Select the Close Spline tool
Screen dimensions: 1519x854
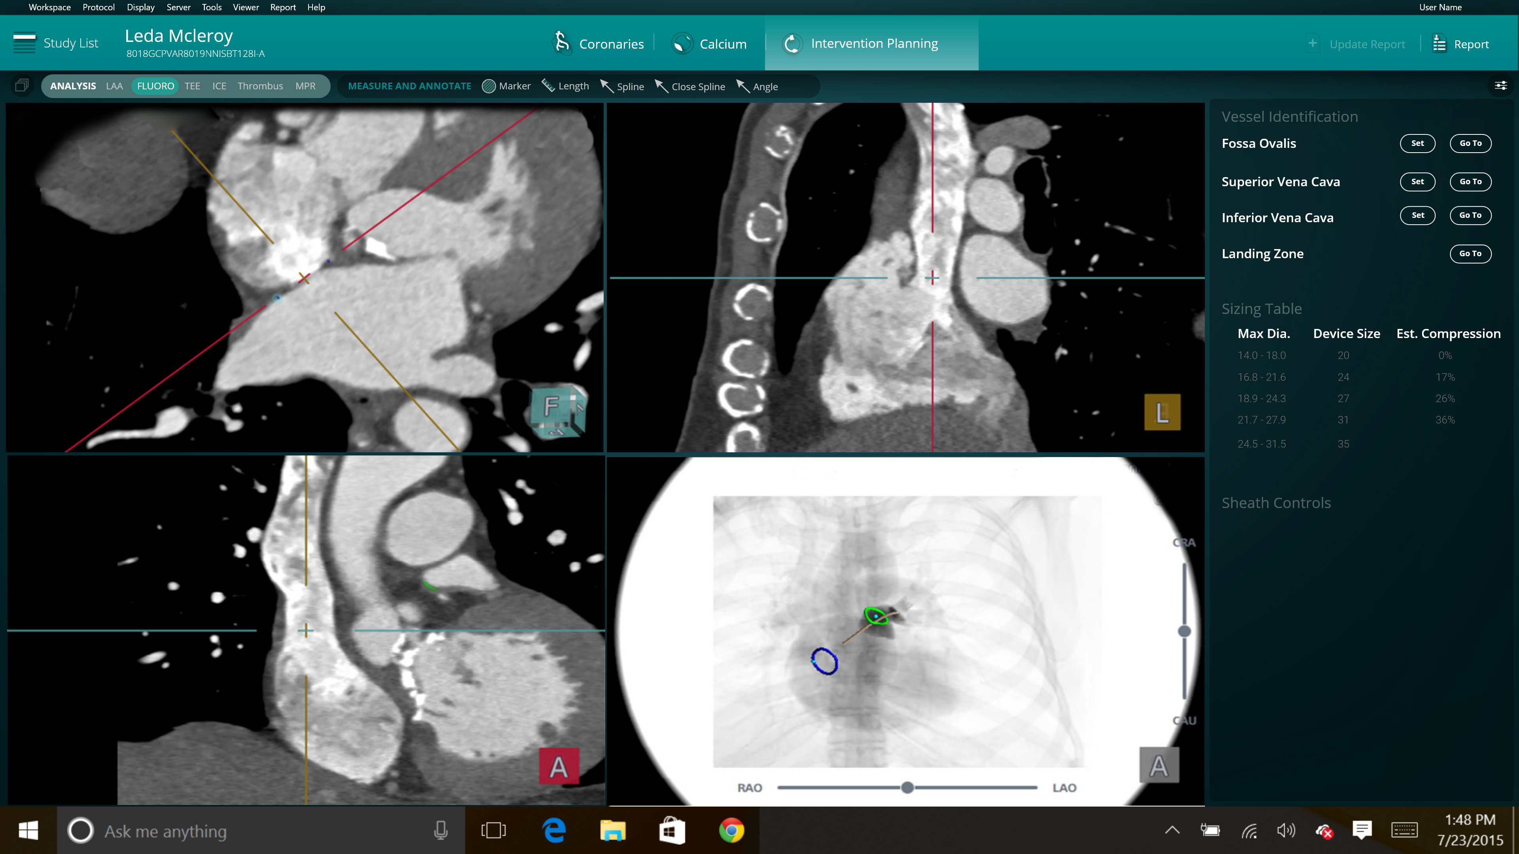point(690,86)
